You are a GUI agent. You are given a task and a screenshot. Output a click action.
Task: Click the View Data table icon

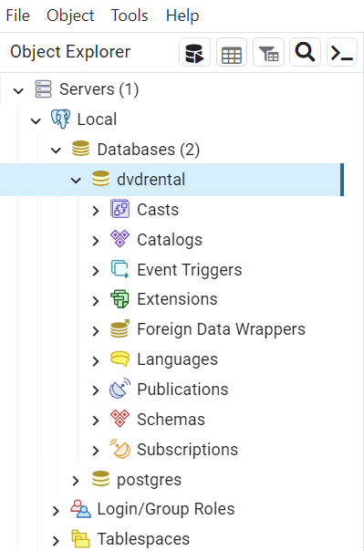pyautogui.click(x=232, y=53)
